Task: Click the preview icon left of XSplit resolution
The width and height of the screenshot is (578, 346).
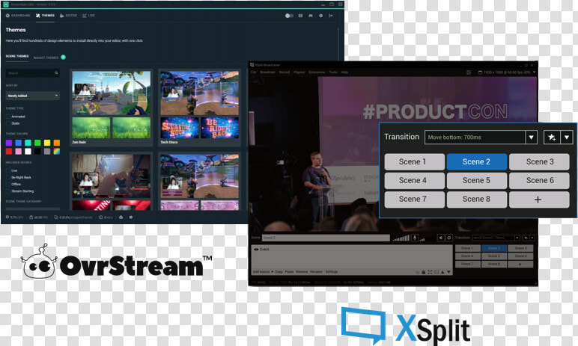Action: point(469,72)
